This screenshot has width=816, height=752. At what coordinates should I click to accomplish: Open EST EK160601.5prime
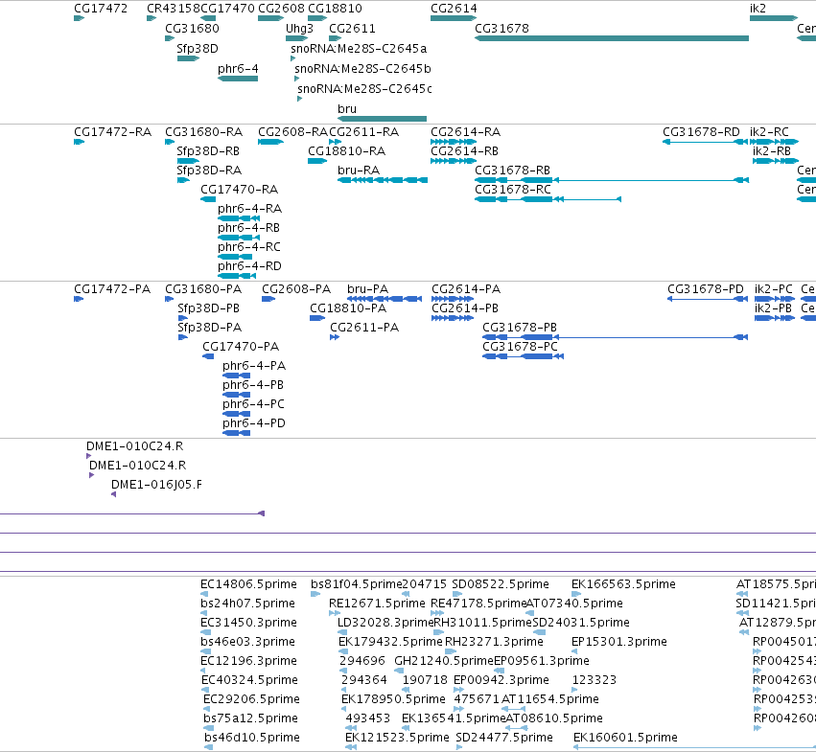tap(625, 738)
